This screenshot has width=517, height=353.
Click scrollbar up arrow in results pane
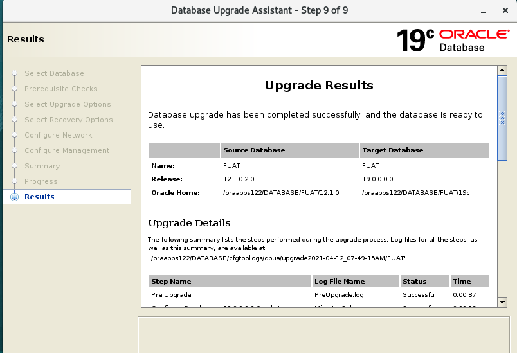click(x=502, y=70)
